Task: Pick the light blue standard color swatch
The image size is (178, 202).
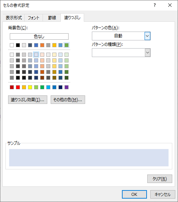Action: click(x=48, y=87)
